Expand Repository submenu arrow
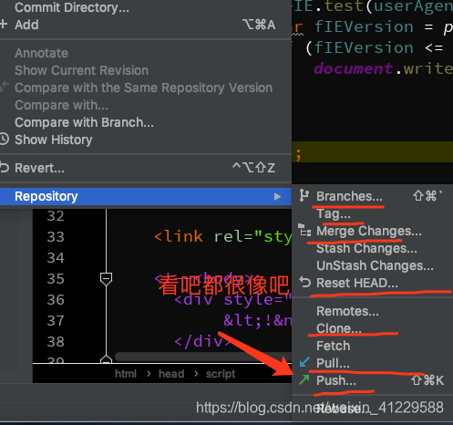 point(277,197)
